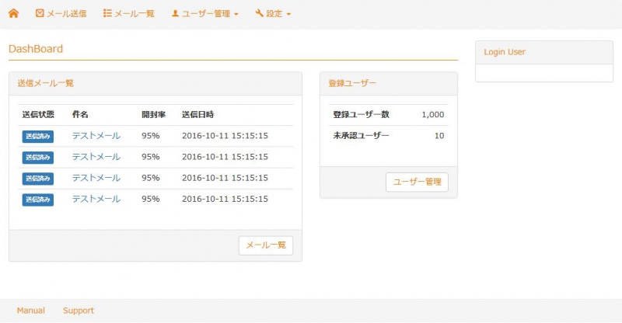This screenshot has width=622, height=323.
Task: Open the メール送信 menu item
Action: (x=67, y=14)
